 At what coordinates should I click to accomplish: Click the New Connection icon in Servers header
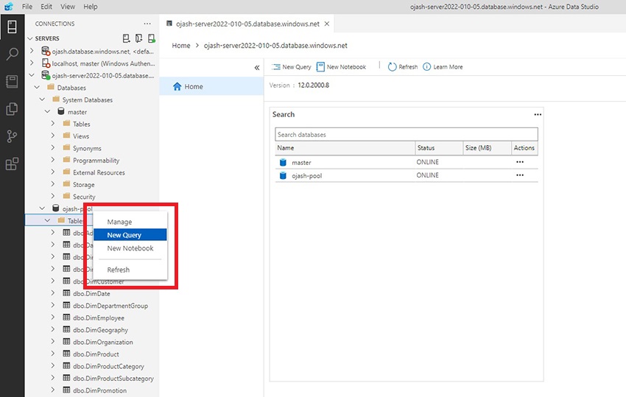click(126, 38)
